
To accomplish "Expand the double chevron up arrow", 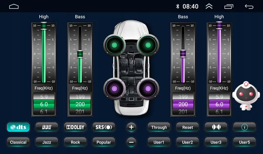I will coord(209,6).
